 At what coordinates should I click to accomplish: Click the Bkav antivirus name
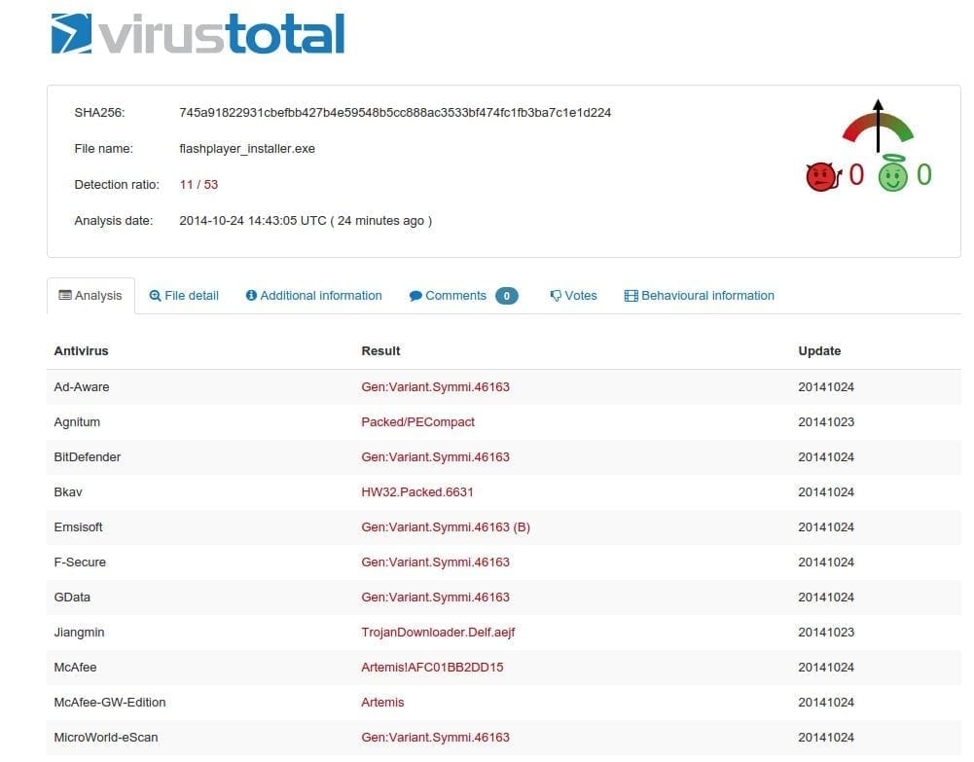(68, 491)
